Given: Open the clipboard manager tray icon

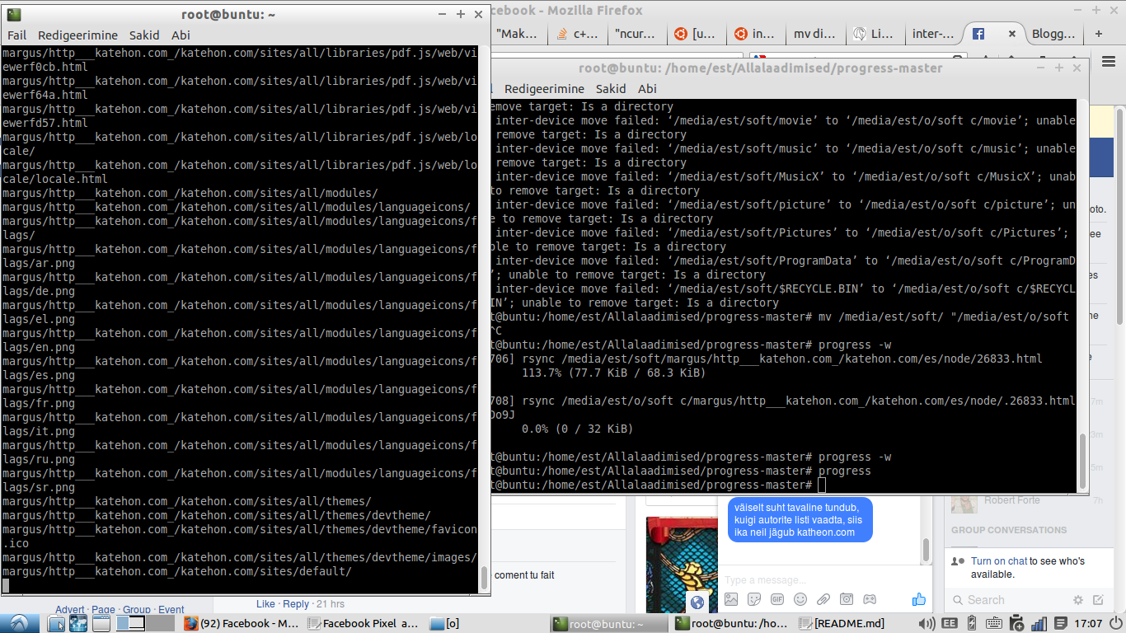Looking at the screenshot, I should tap(1016, 624).
